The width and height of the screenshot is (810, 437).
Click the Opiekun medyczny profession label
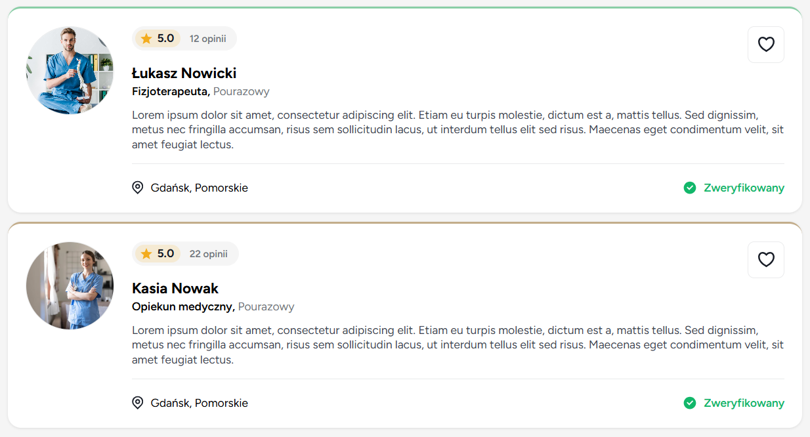point(183,306)
